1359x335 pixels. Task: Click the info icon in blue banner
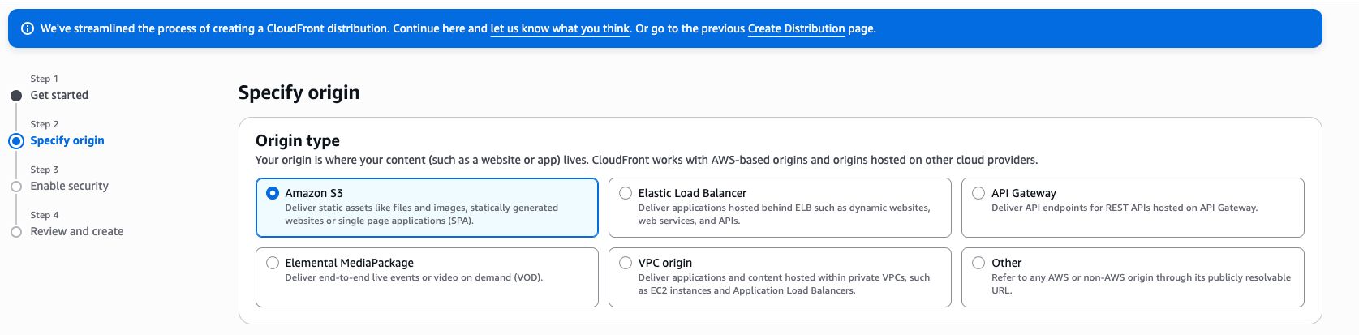point(27,28)
